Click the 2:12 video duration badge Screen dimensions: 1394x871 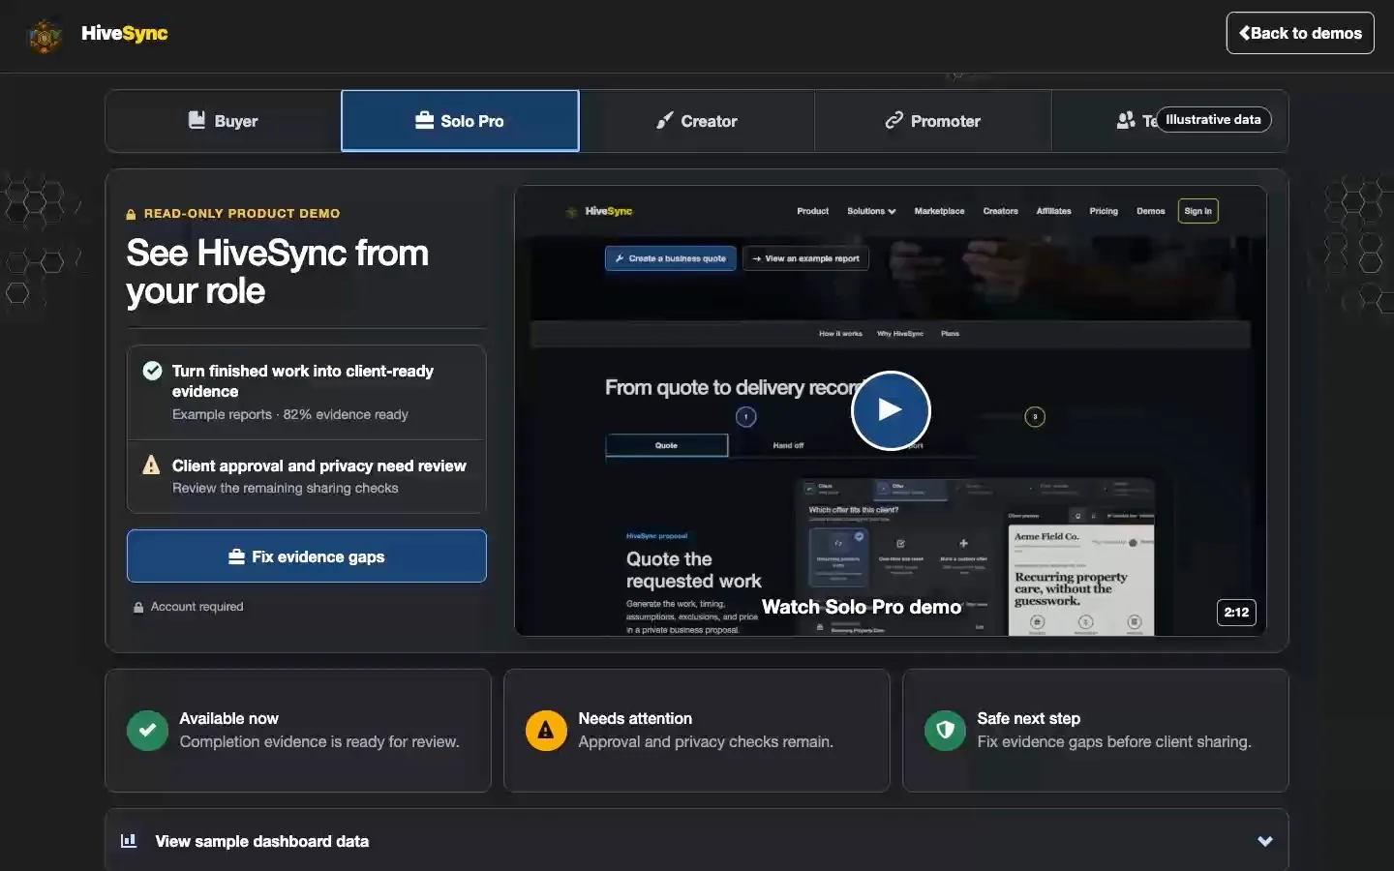pos(1236,612)
